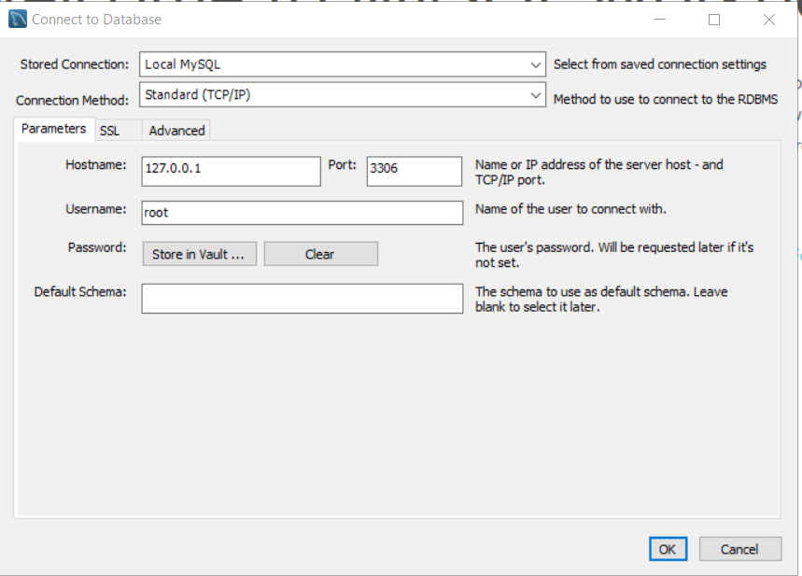Click the Store in Vault button
Screen dimensions: 802x576
tap(200, 254)
